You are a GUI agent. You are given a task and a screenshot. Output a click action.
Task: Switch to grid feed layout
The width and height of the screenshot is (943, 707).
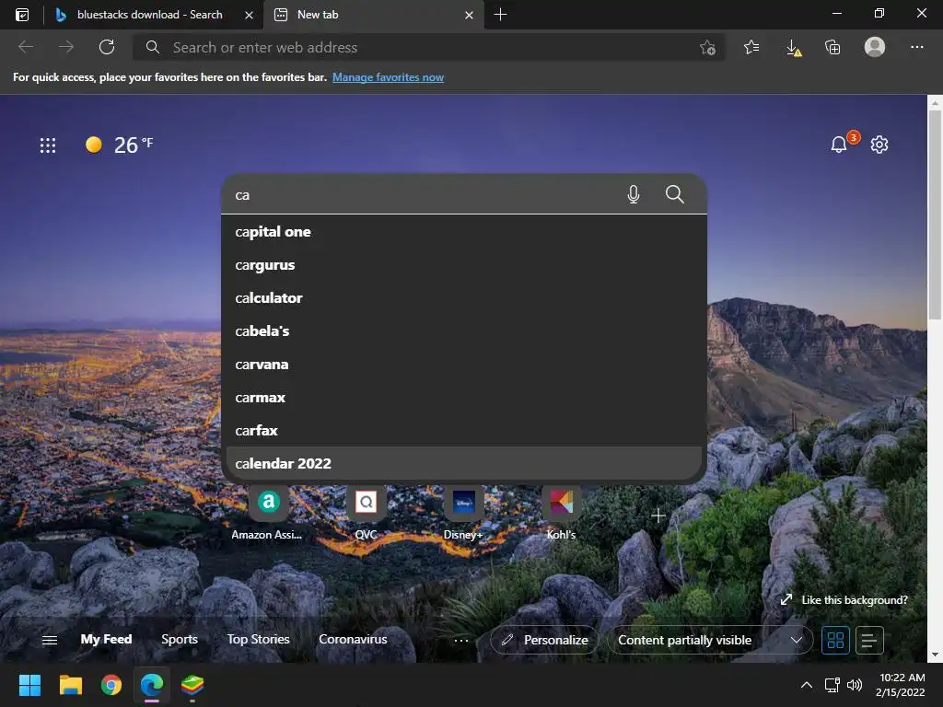pyautogui.click(x=835, y=641)
